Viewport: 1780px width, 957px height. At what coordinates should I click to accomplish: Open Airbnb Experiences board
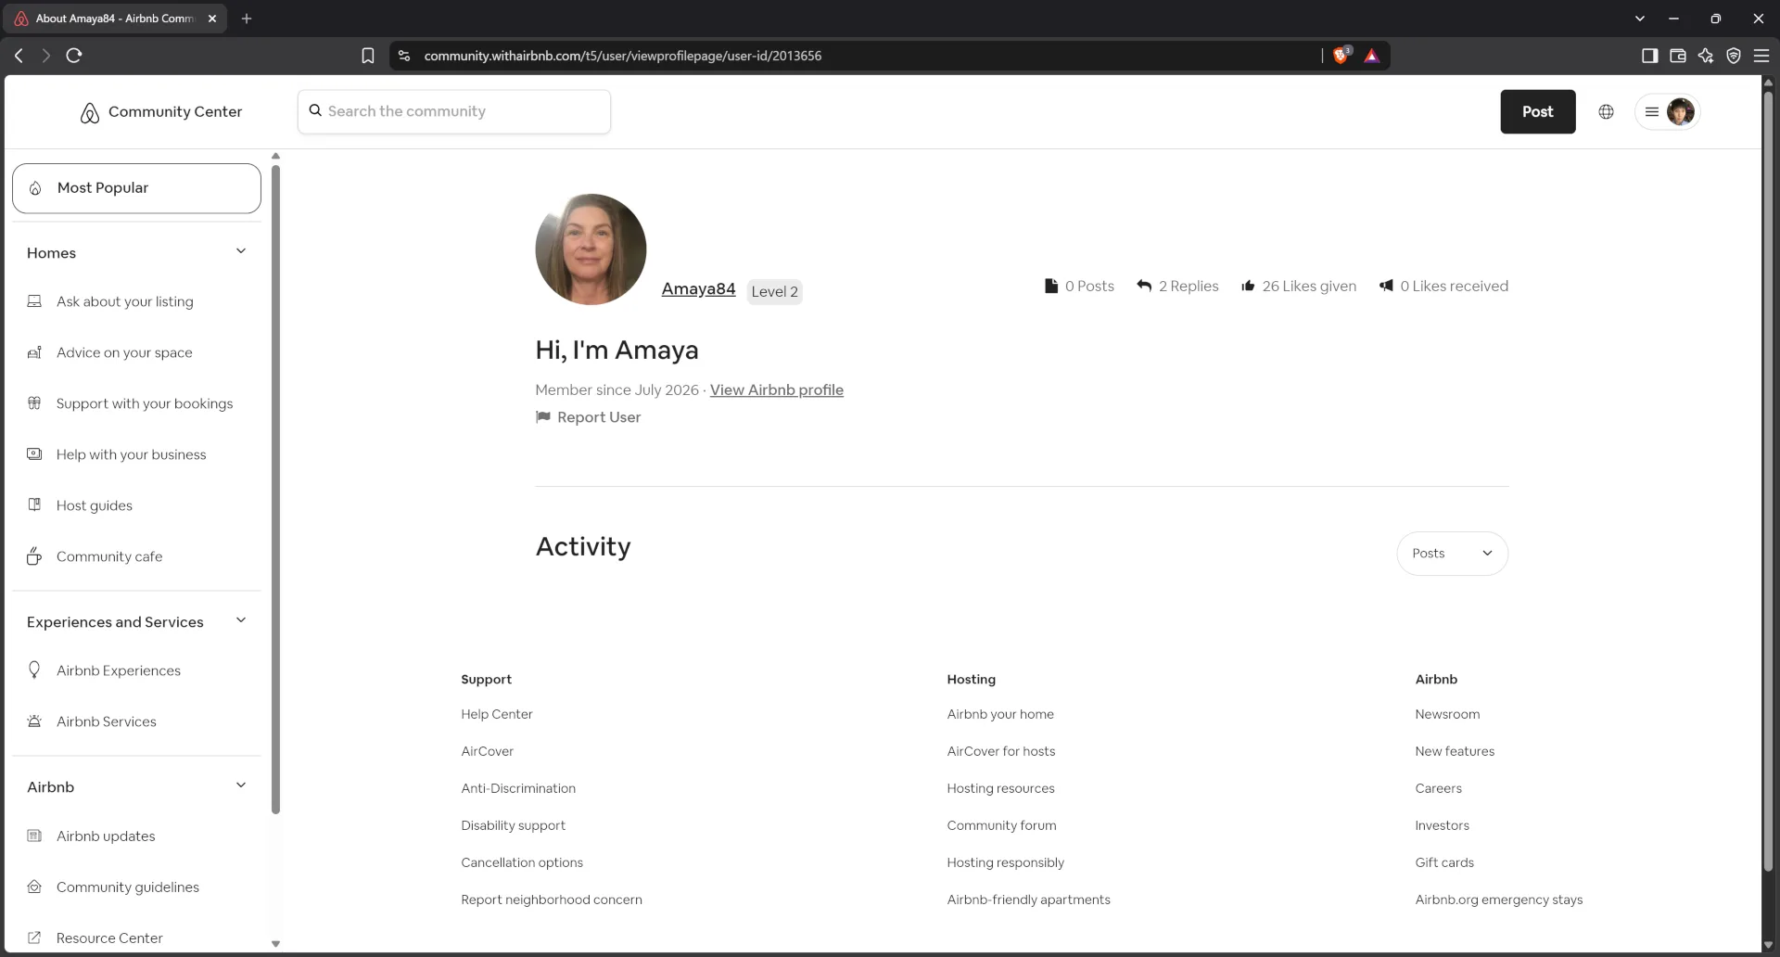pyautogui.click(x=119, y=670)
